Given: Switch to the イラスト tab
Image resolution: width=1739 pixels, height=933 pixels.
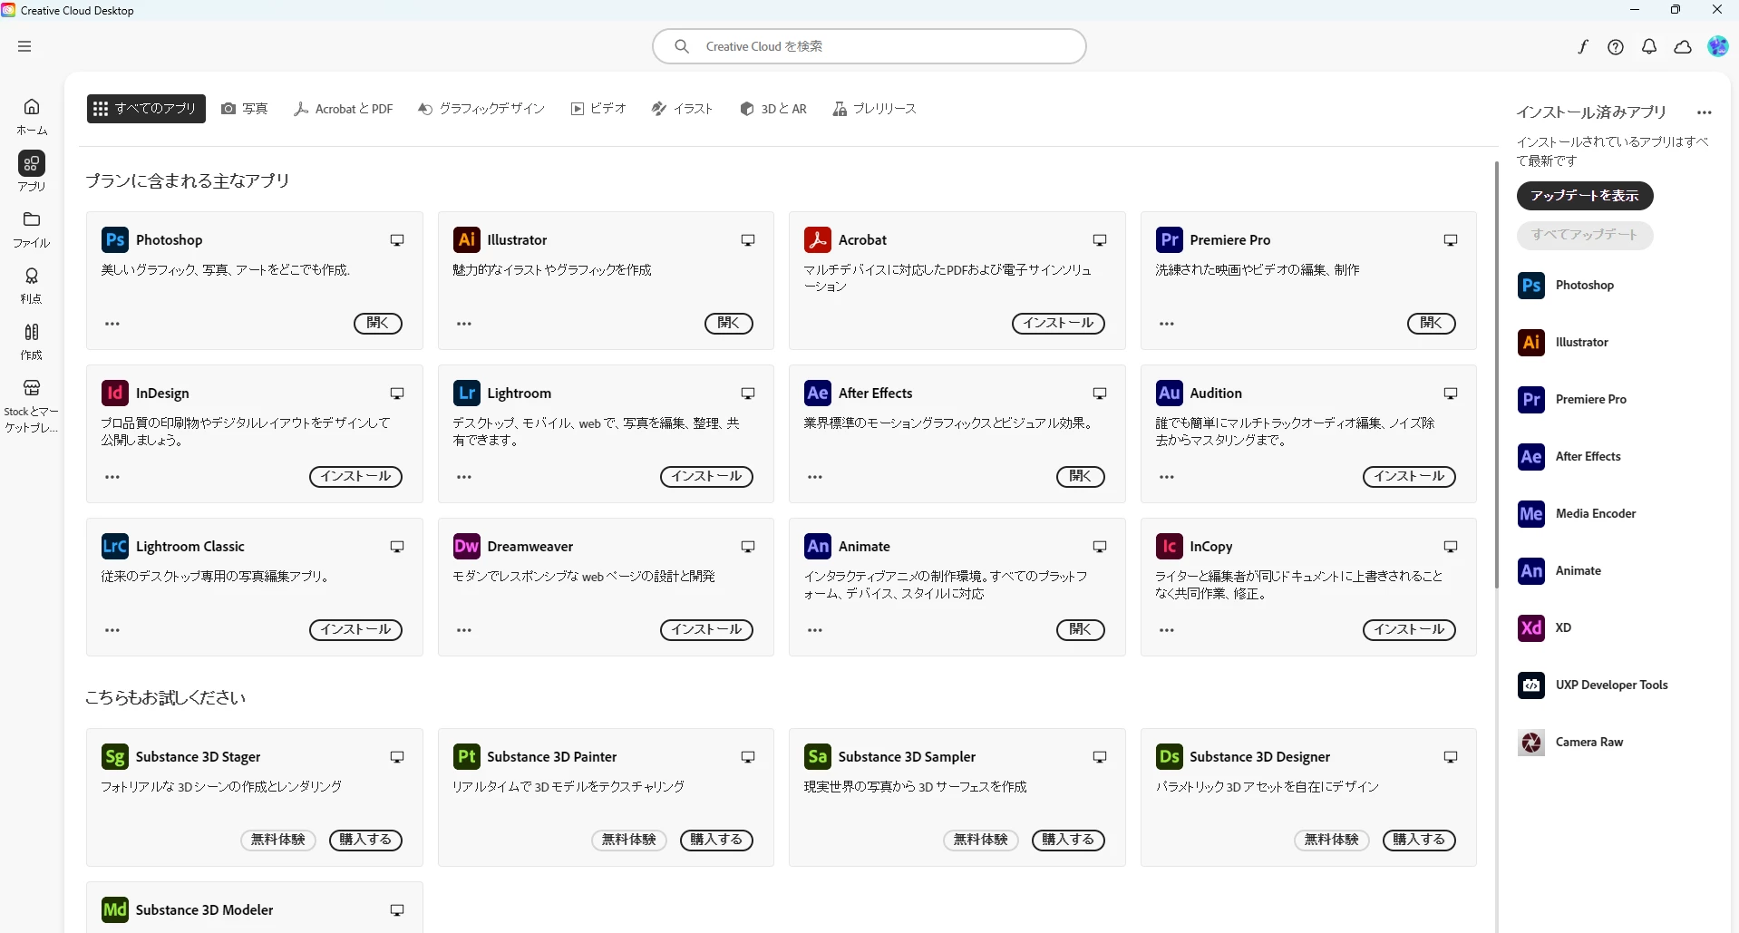Looking at the screenshot, I should click(683, 109).
